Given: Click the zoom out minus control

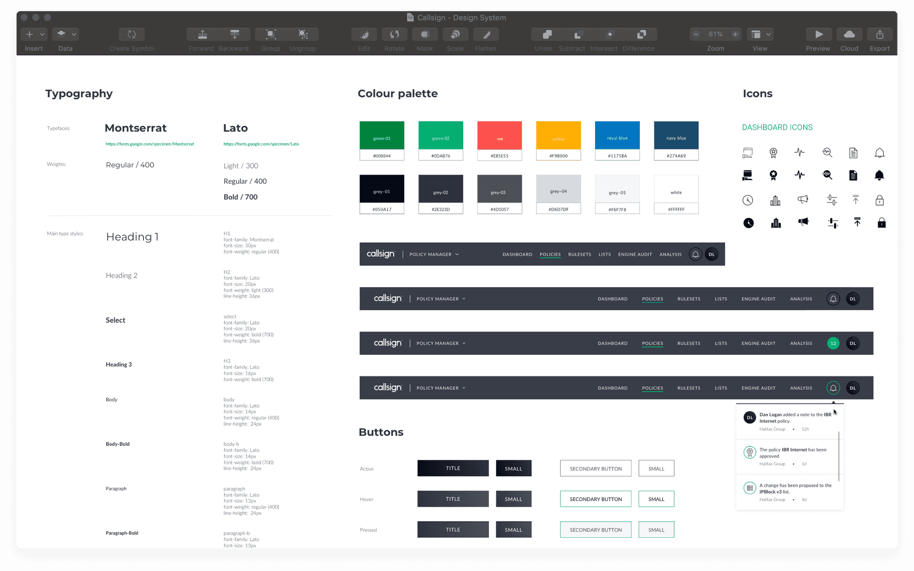Looking at the screenshot, I should coord(696,34).
